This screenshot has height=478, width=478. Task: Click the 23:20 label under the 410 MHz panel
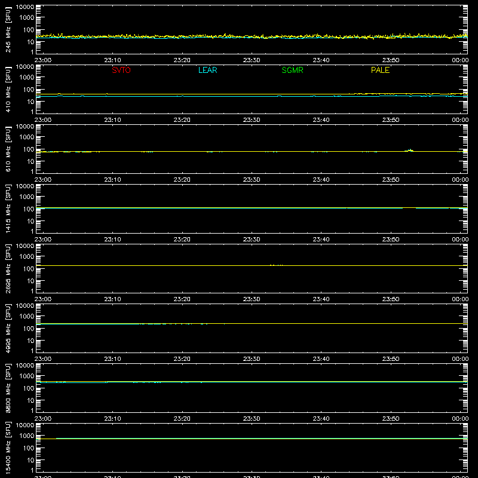point(182,120)
